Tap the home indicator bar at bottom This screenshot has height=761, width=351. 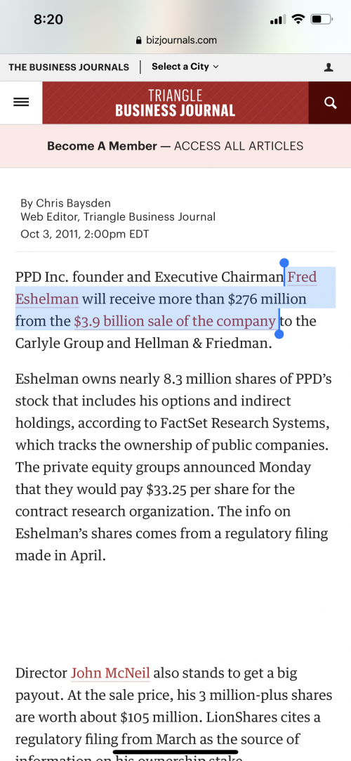[x=175, y=753]
